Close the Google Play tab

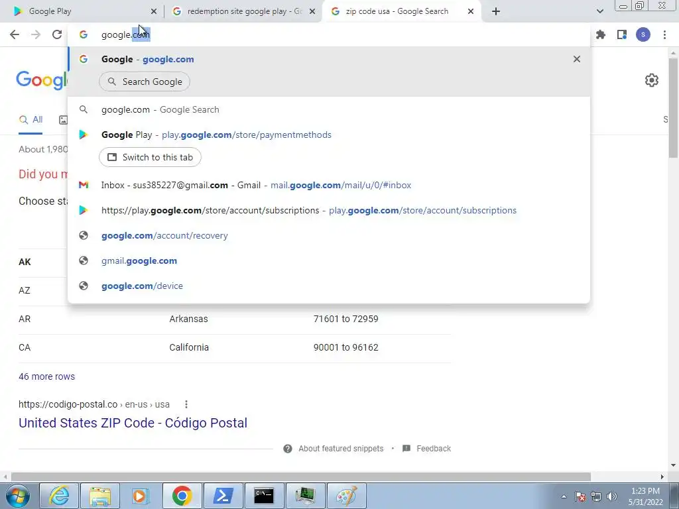coord(153,12)
